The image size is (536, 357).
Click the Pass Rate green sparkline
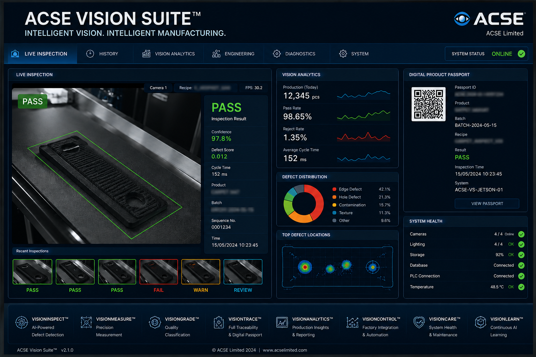(364, 115)
